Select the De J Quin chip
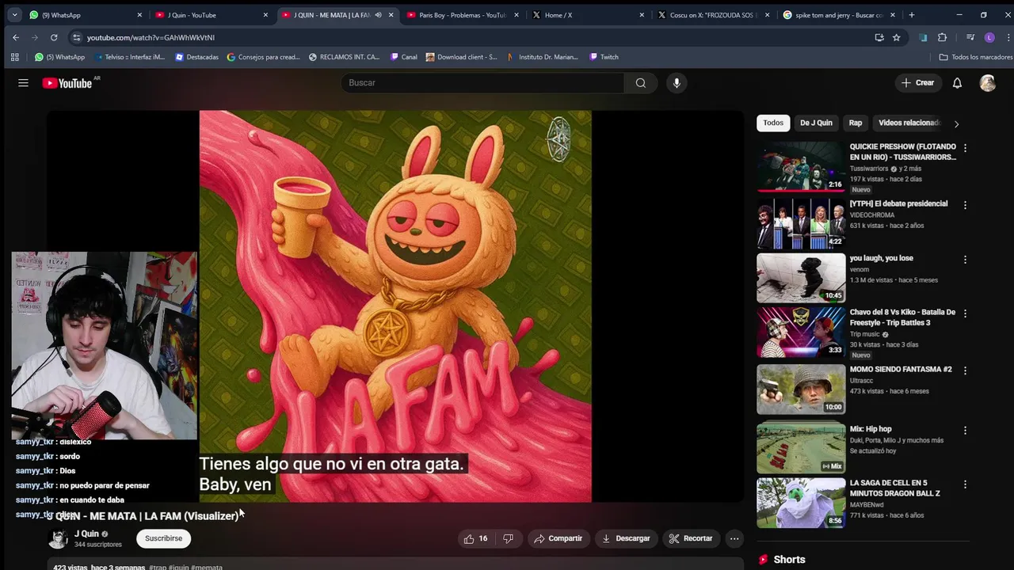Screen dimensions: 1014x570 point(816,123)
